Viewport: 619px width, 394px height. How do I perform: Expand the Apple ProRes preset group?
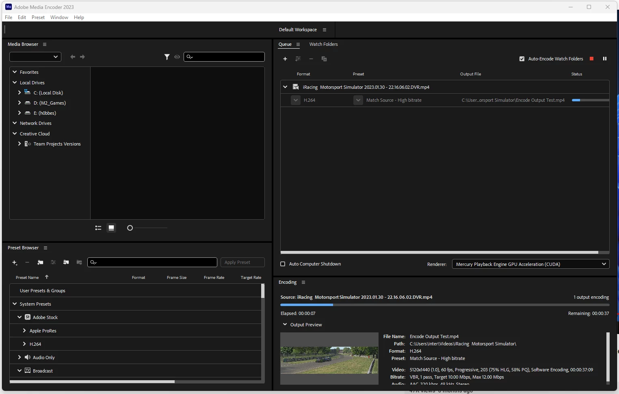click(x=24, y=330)
